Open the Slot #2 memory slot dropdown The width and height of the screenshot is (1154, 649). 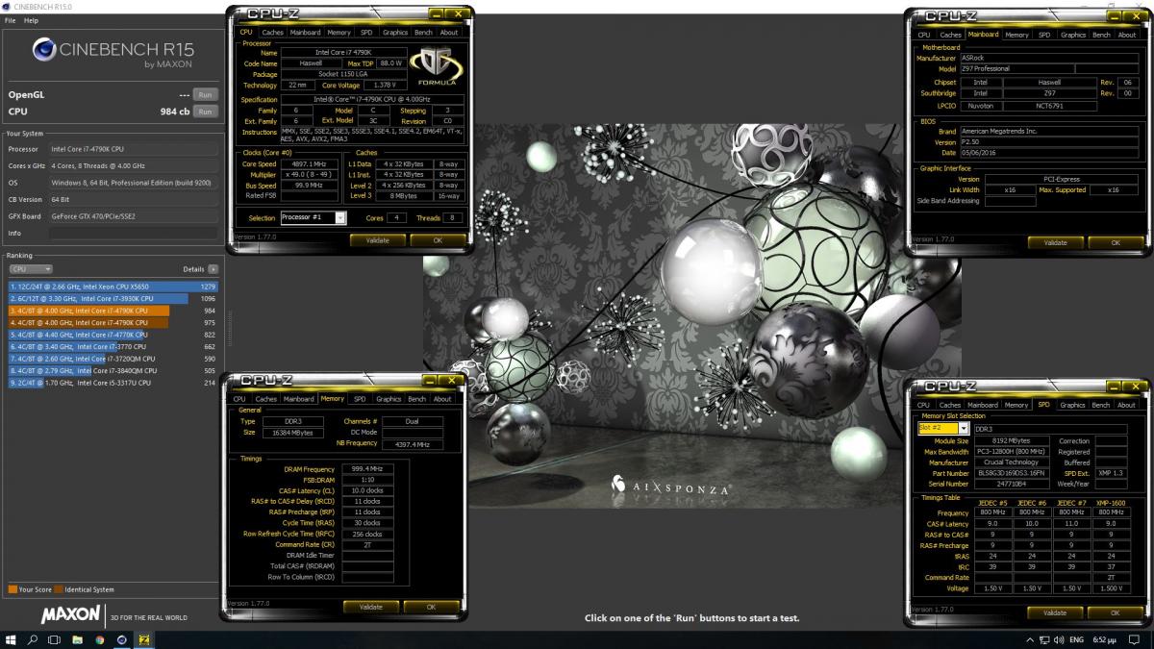[x=943, y=428]
